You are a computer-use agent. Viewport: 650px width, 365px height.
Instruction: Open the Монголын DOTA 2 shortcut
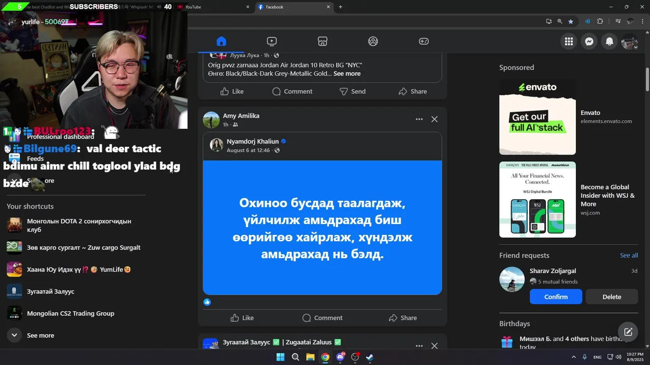click(x=76, y=226)
